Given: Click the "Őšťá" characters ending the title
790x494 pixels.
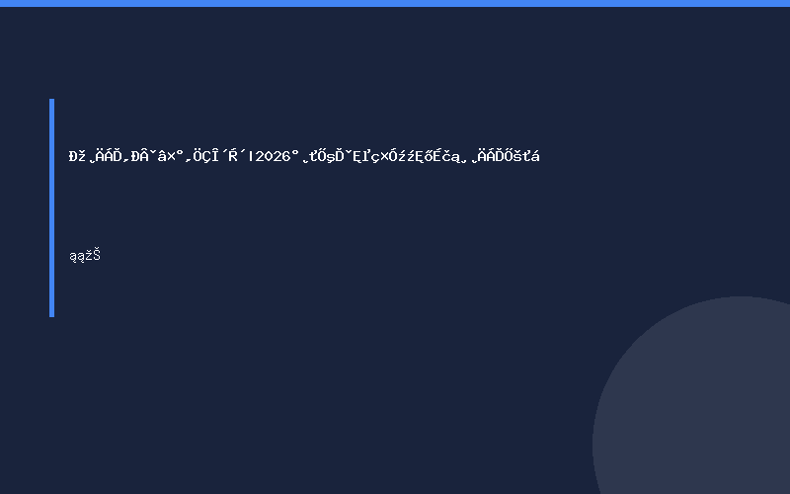Looking at the screenshot, I should pyautogui.click(x=521, y=156).
